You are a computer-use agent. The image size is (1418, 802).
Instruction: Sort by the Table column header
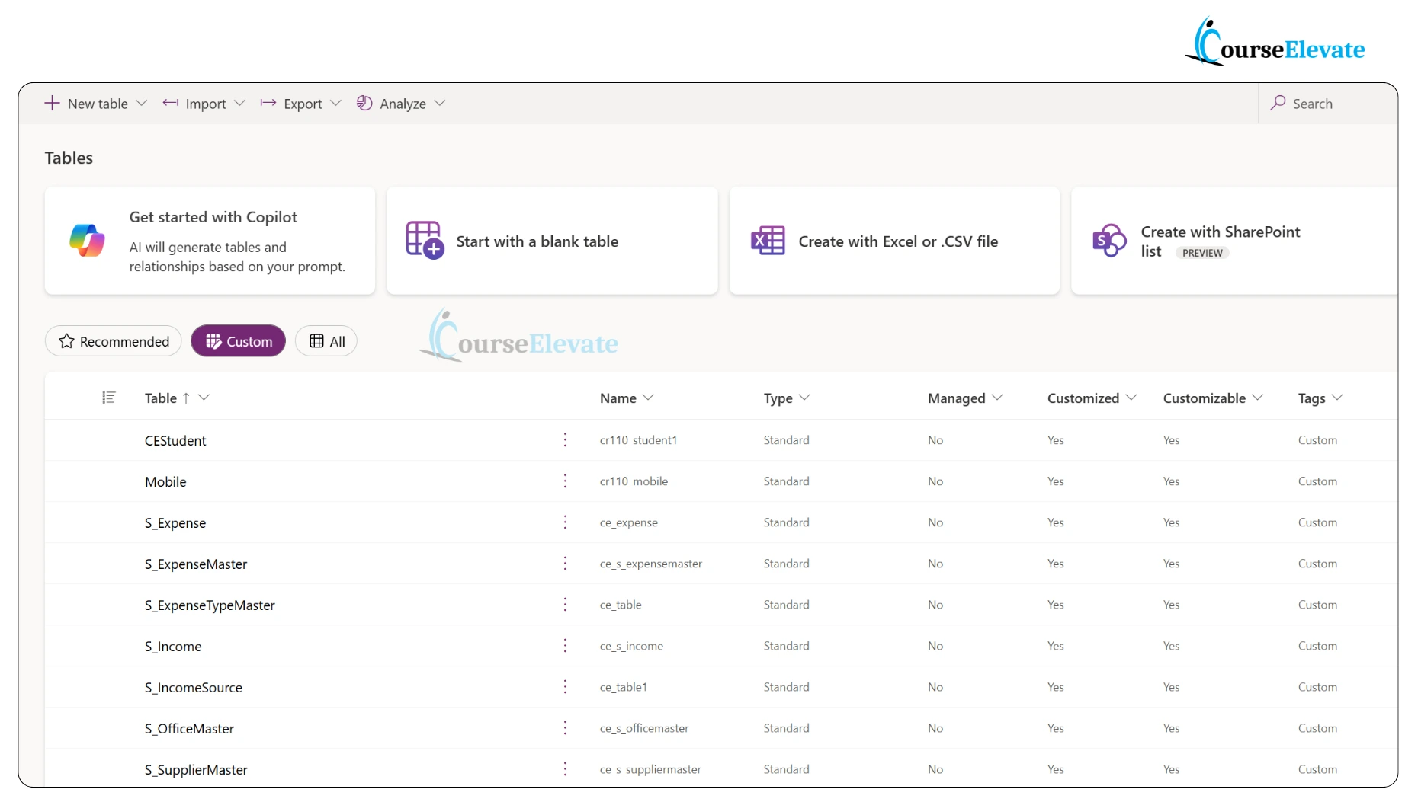[x=161, y=398]
